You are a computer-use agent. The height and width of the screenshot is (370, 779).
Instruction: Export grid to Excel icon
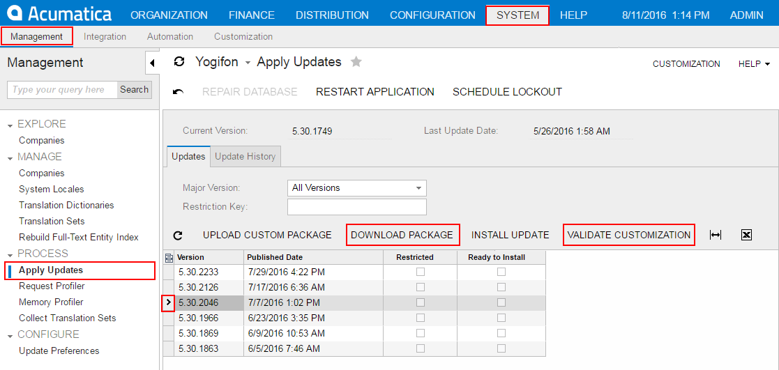point(746,236)
